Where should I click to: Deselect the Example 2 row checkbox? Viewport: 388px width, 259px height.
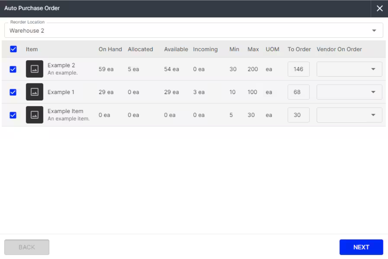(13, 69)
